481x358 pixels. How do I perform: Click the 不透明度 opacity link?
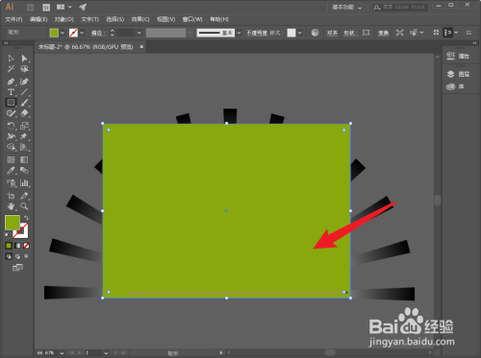pos(257,33)
